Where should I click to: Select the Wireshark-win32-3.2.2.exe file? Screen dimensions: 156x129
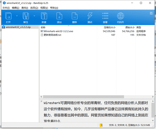pyautogui.click(x=58, y=31)
